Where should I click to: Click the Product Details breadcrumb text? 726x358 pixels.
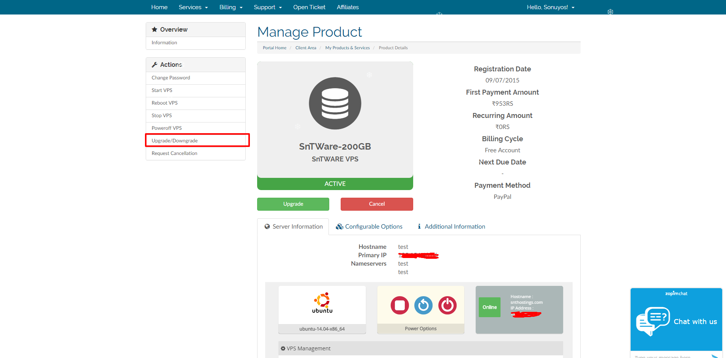point(393,48)
